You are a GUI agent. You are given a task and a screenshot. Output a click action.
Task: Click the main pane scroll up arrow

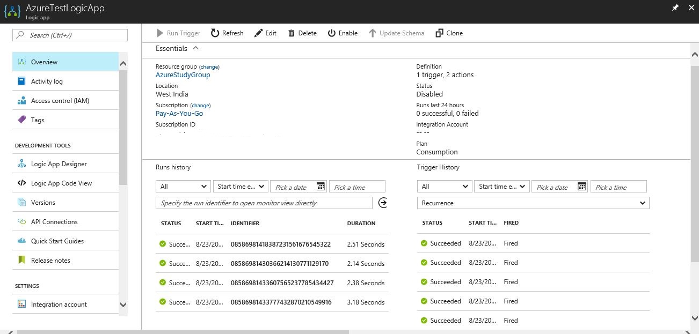[694, 55]
